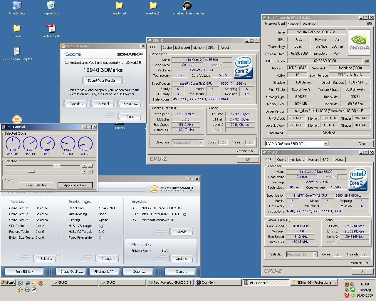The image size is (376, 301).
Task: Switch to Cache tab in upper CPU-Z
Action: (x=167, y=48)
